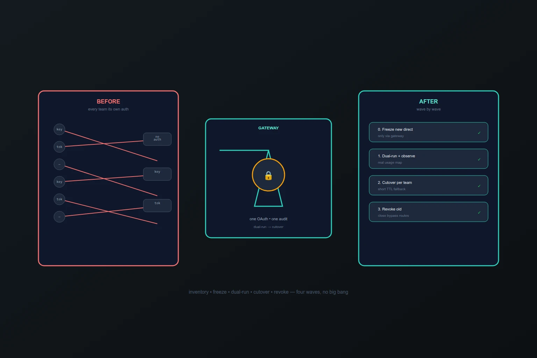Image resolution: width=537 pixels, height=358 pixels.
Task: Click the 'close bypass routes' note
Action: point(393,216)
